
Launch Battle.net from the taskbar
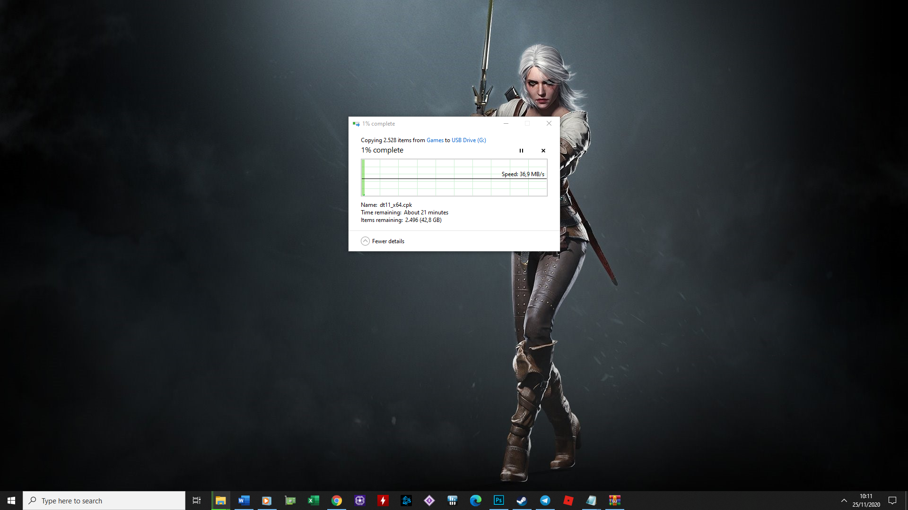[406, 501]
